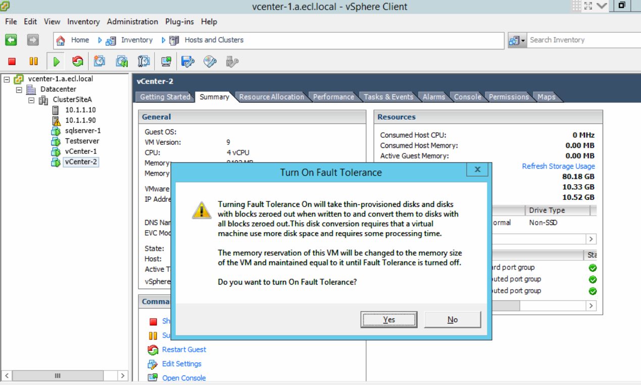Open the Inventory menu
This screenshot has height=385, width=641.
click(83, 22)
